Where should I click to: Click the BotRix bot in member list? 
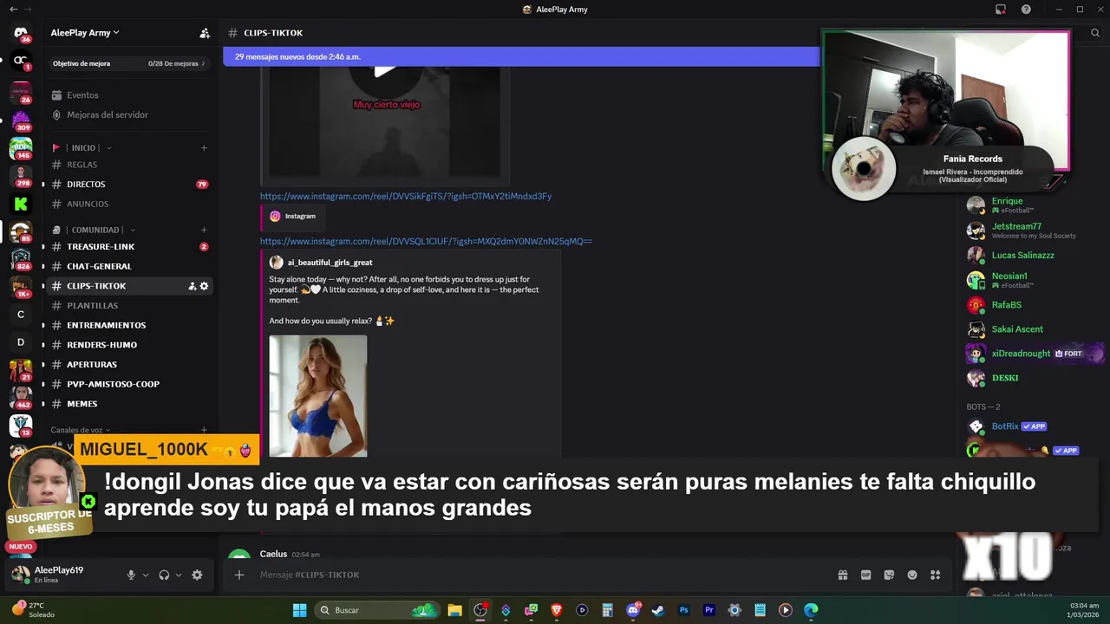pos(1005,426)
